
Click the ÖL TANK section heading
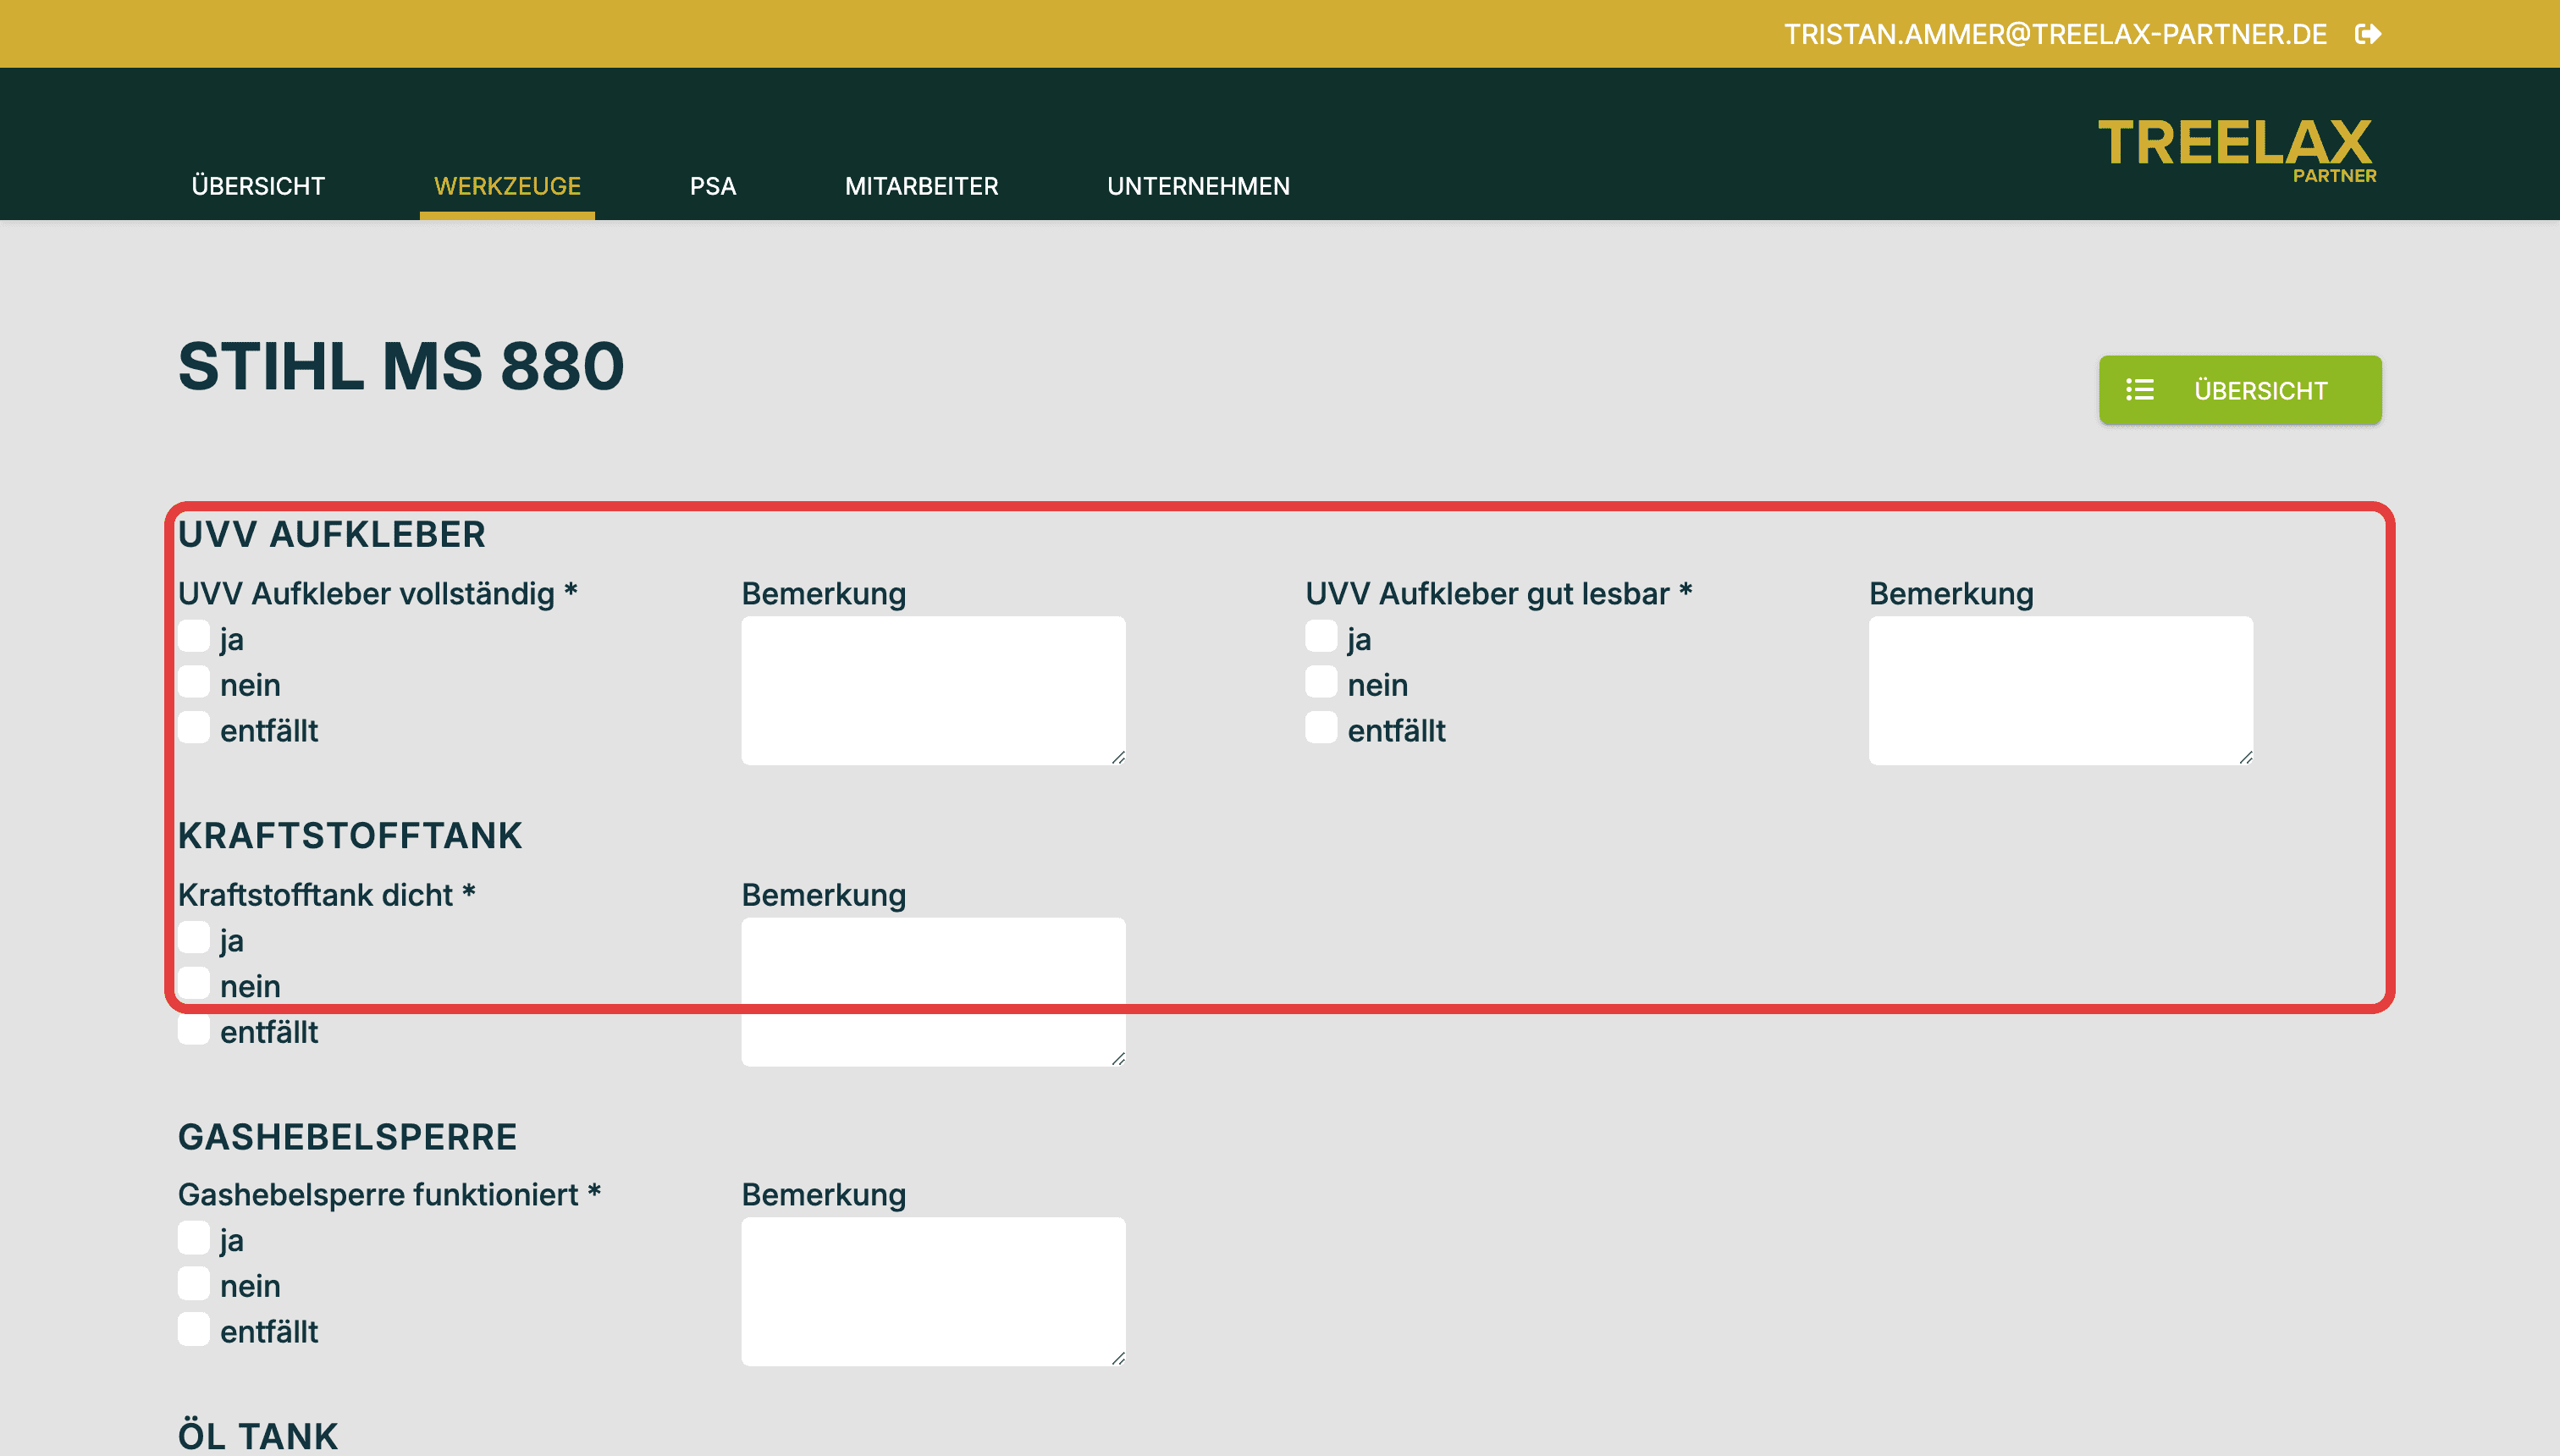click(x=258, y=1436)
